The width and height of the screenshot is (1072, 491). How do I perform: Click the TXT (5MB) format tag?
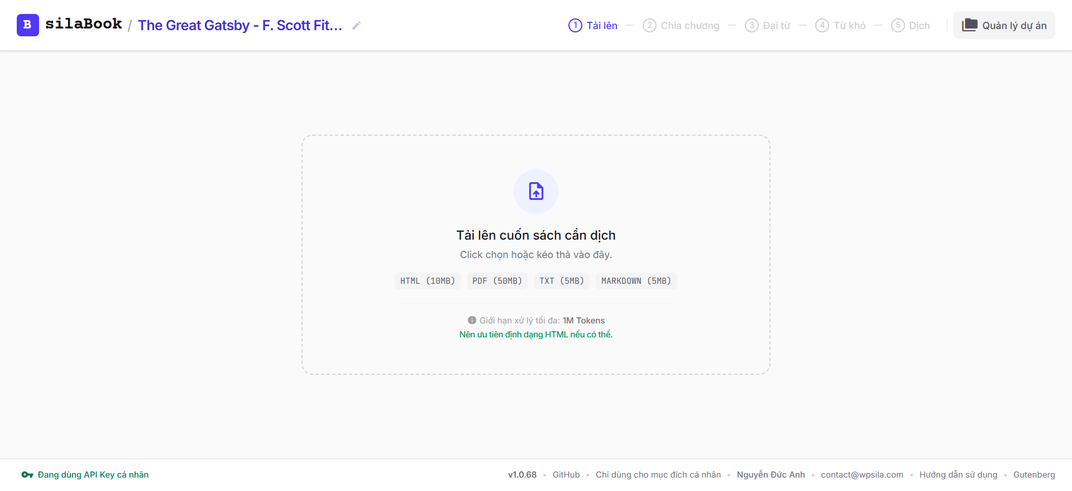[562, 281]
